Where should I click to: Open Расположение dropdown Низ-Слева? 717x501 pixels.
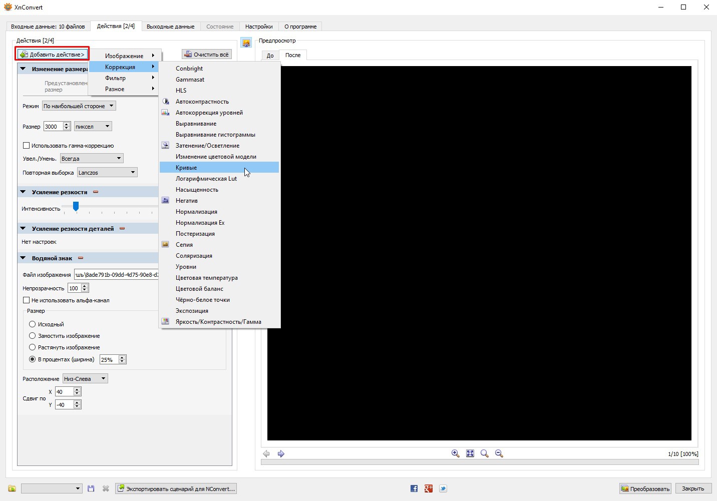point(85,379)
